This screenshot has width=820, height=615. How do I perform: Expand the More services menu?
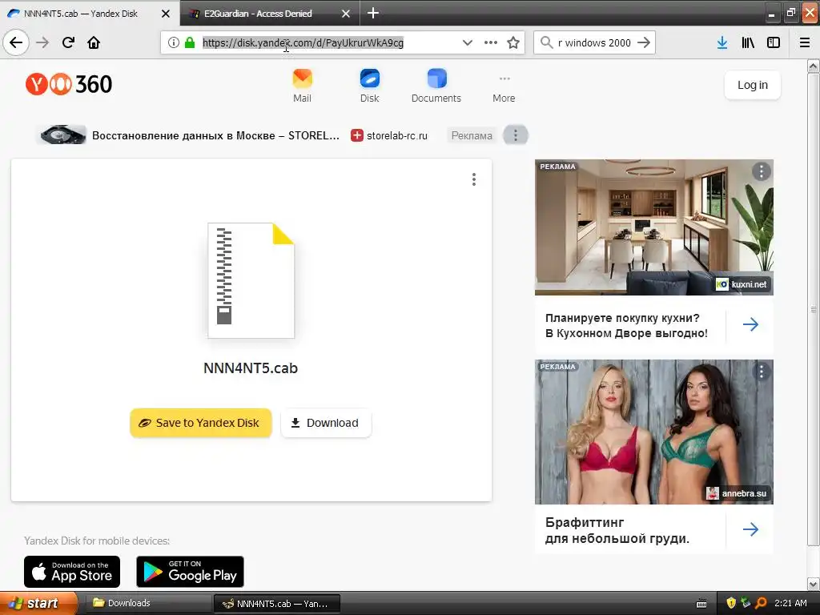(x=504, y=88)
